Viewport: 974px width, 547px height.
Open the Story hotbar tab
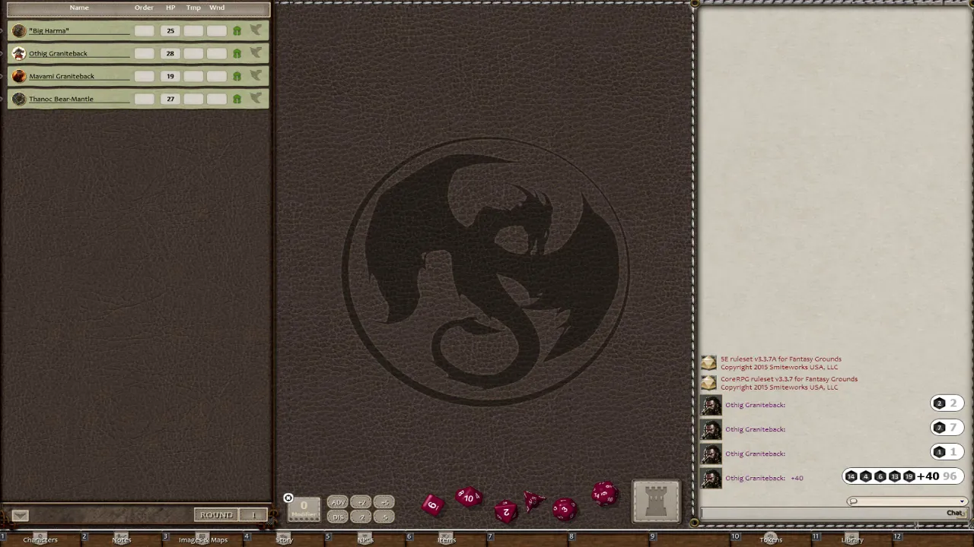coord(285,539)
